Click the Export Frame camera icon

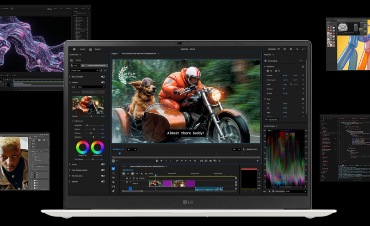[x=210, y=161]
